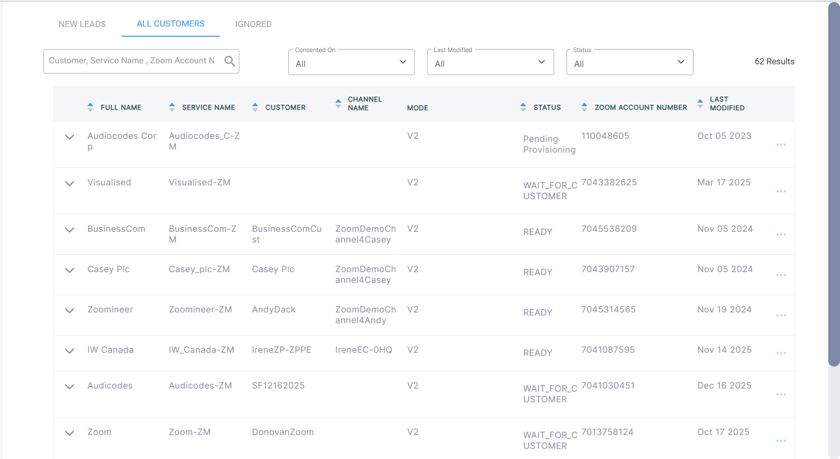Sort by Channel Name column
Screen dimensions: 840x459
click(338, 104)
